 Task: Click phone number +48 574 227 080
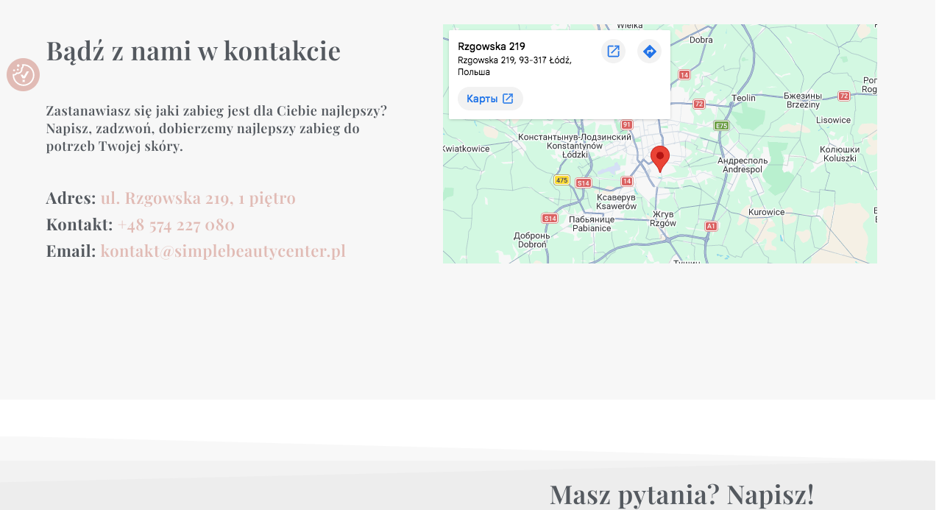176,224
